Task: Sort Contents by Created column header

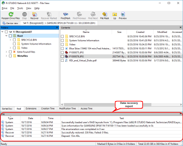Action: [x=140, y=32]
